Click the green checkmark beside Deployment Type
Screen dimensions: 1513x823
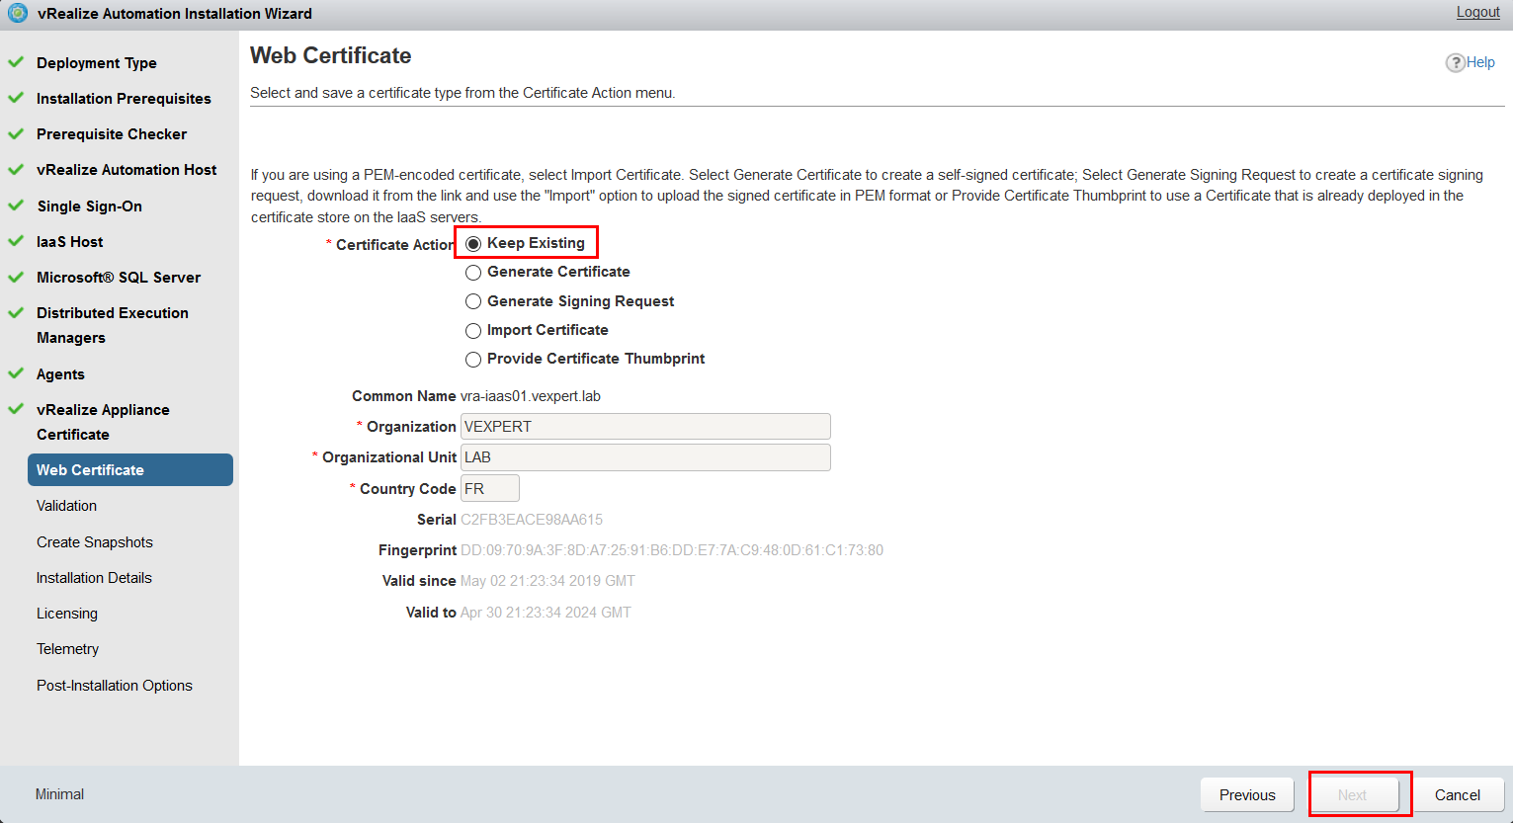coord(16,62)
